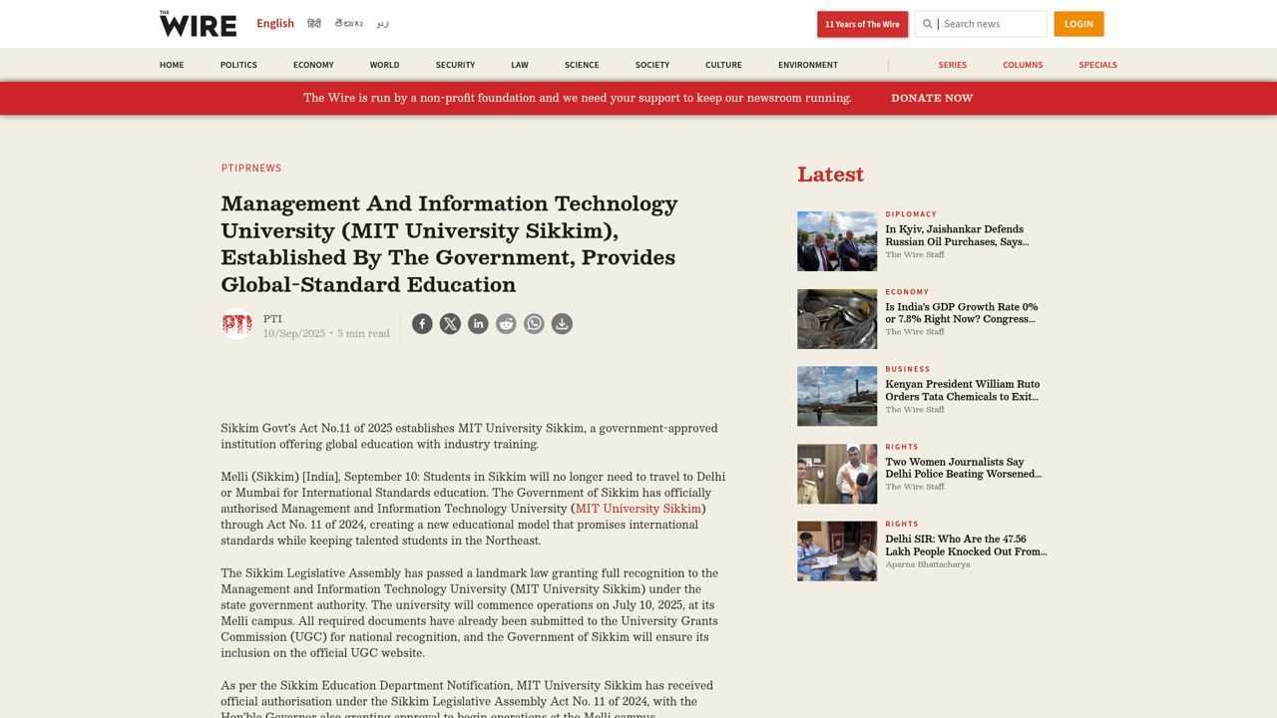Open the Society section

point(652,65)
